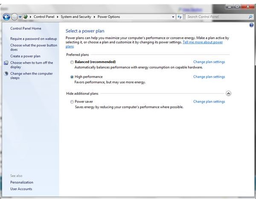Viewport: 256px width, 199px height.
Task: Refresh the page with the refresh icon
Action: coord(180,17)
